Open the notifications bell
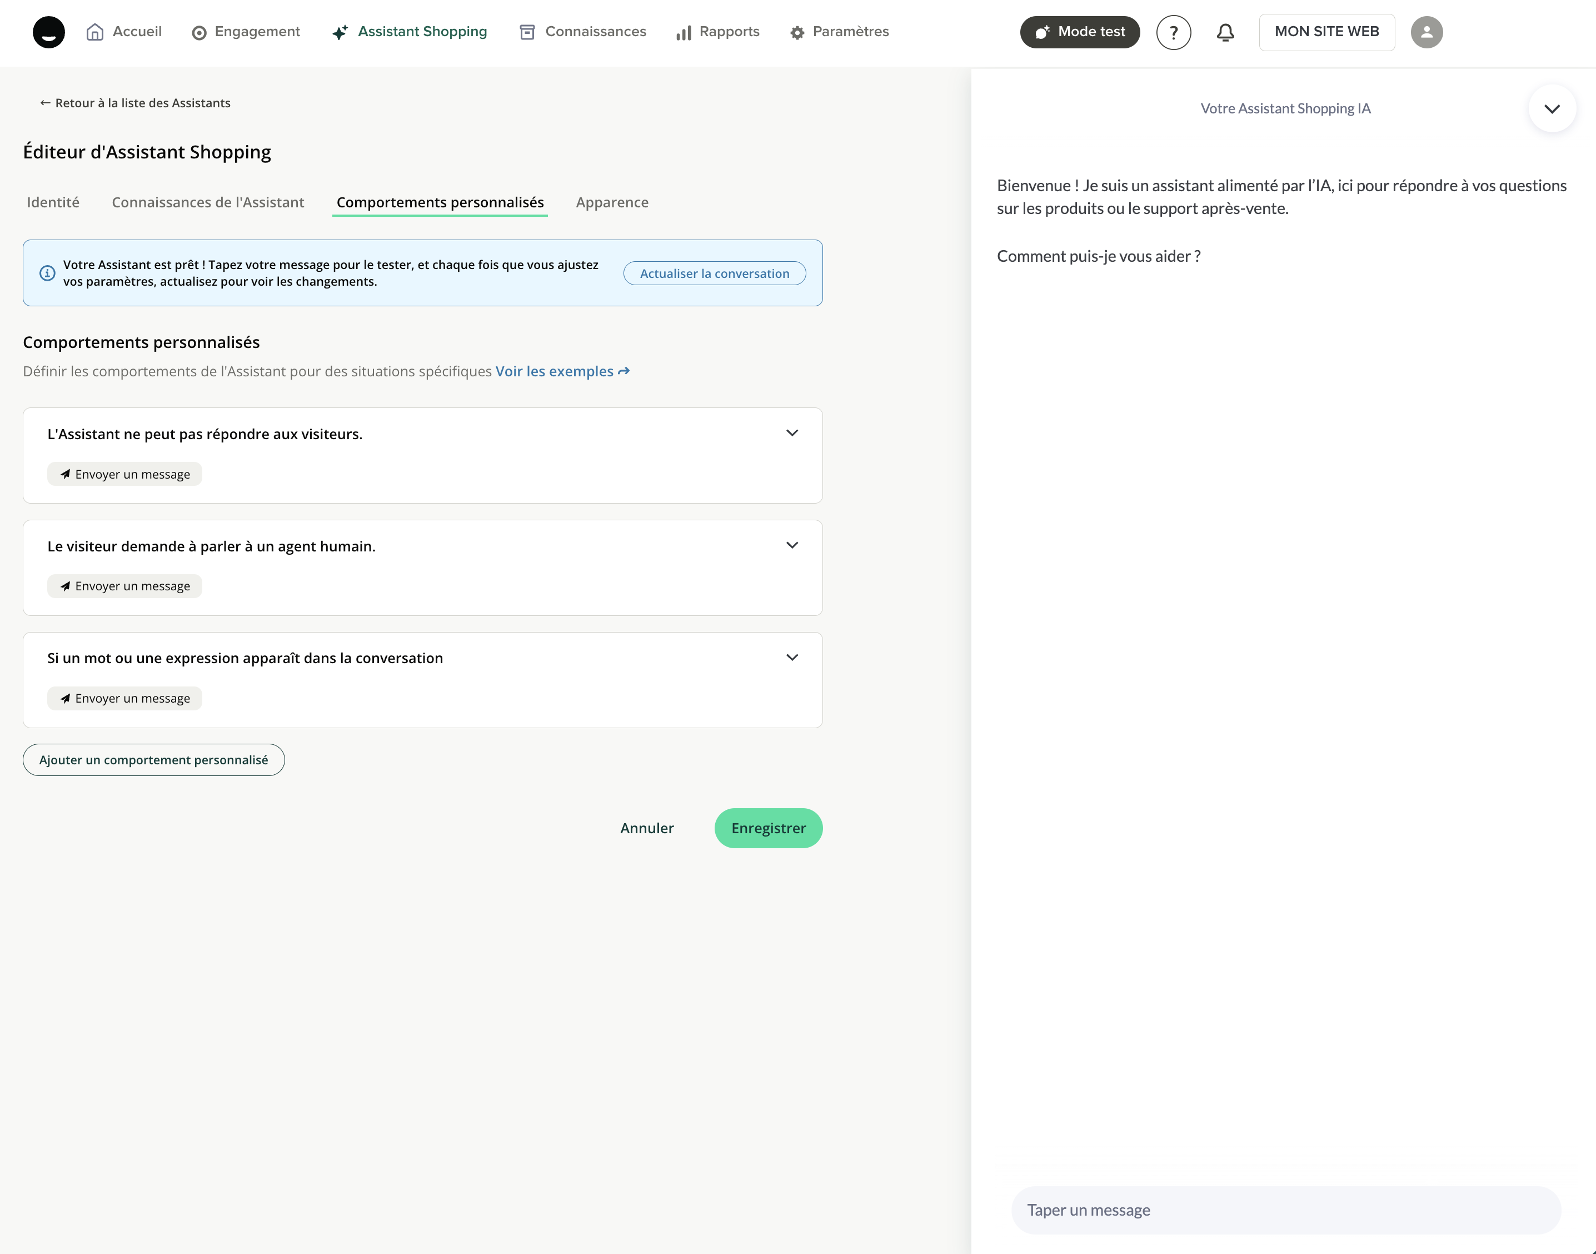This screenshot has width=1596, height=1254. click(1225, 32)
